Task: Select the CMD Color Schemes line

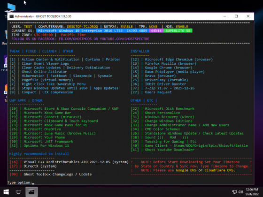Action: click(155, 129)
